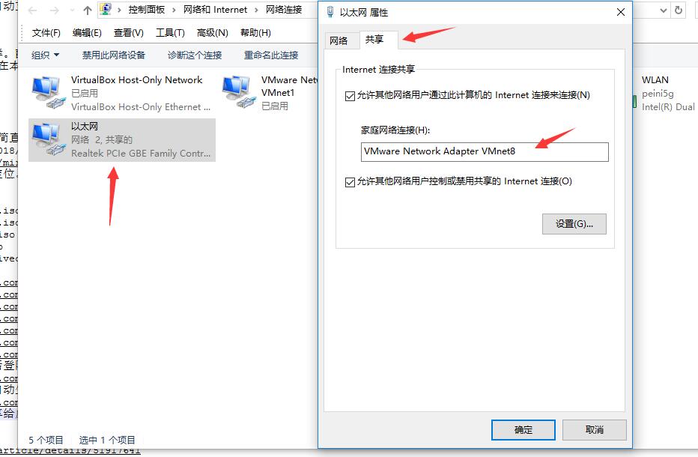Screen dimensions: 698x457
Task: Open the 组织 dropdown menu
Action: tap(45, 55)
